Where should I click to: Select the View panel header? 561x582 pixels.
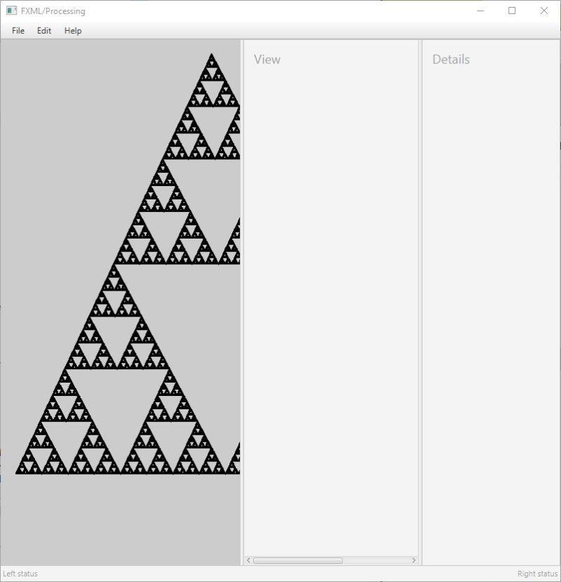point(267,60)
